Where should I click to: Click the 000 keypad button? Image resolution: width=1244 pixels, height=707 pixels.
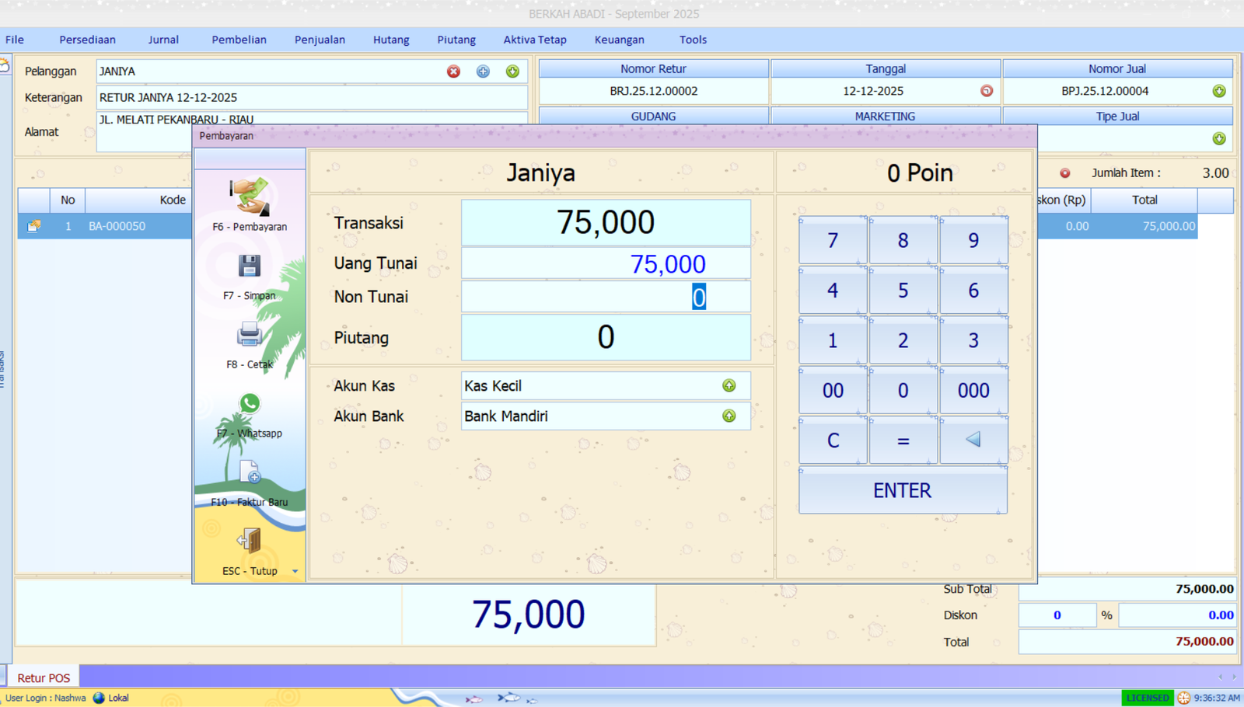[973, 391]
